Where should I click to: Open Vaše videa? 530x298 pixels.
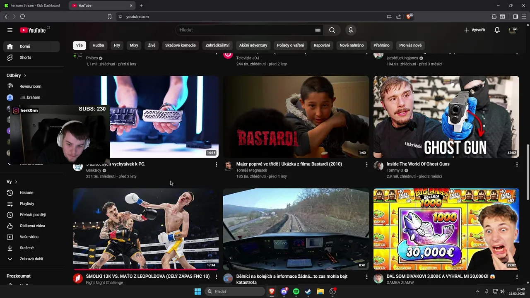pos(31,237)
